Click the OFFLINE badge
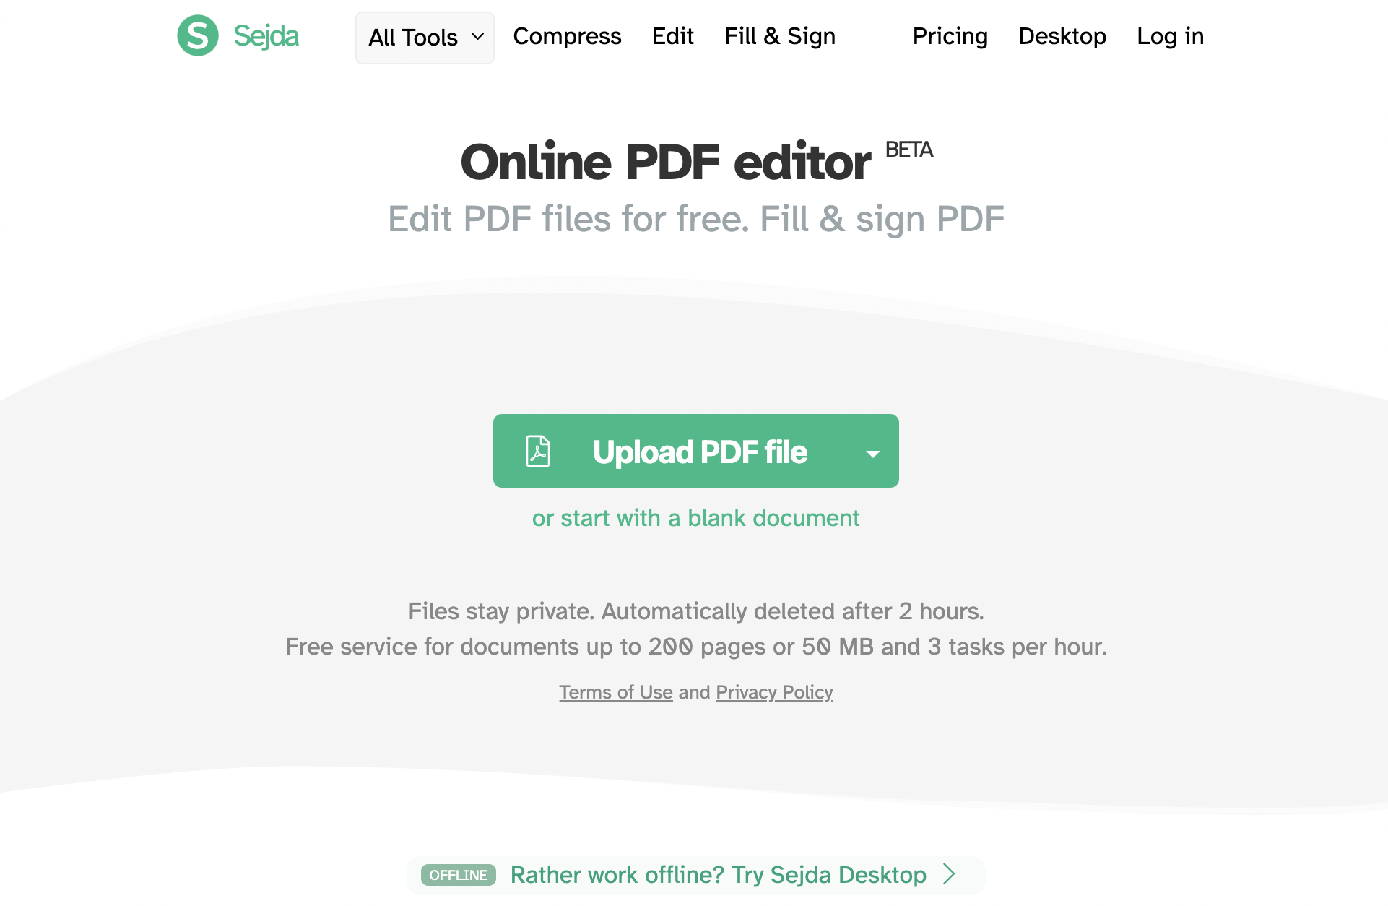The width and height of the screenshot is (1388, 906). (459, 875)
